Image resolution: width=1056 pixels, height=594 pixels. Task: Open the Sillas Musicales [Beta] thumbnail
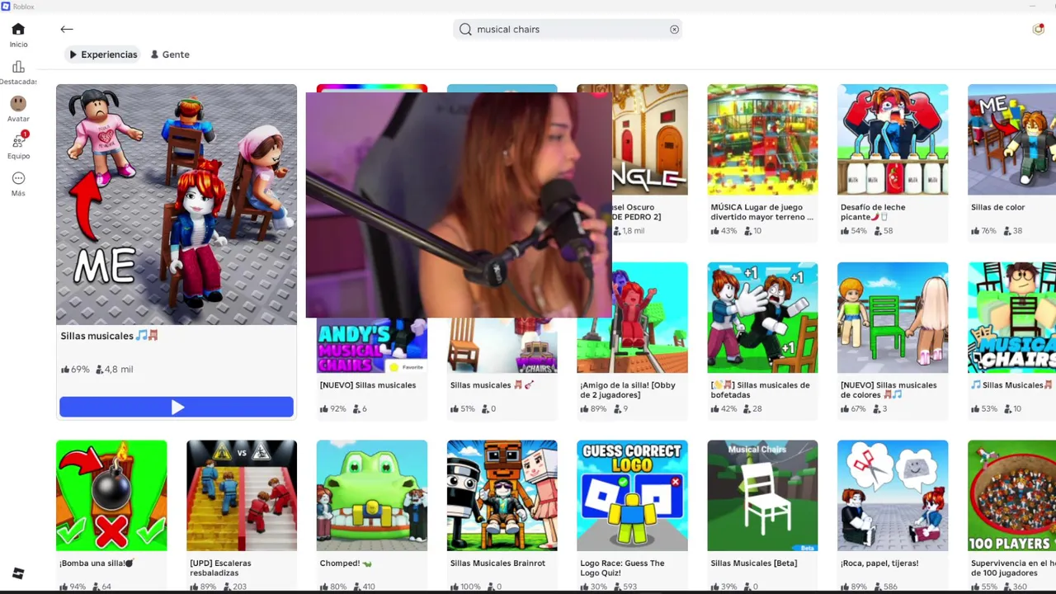pos(762,495)
